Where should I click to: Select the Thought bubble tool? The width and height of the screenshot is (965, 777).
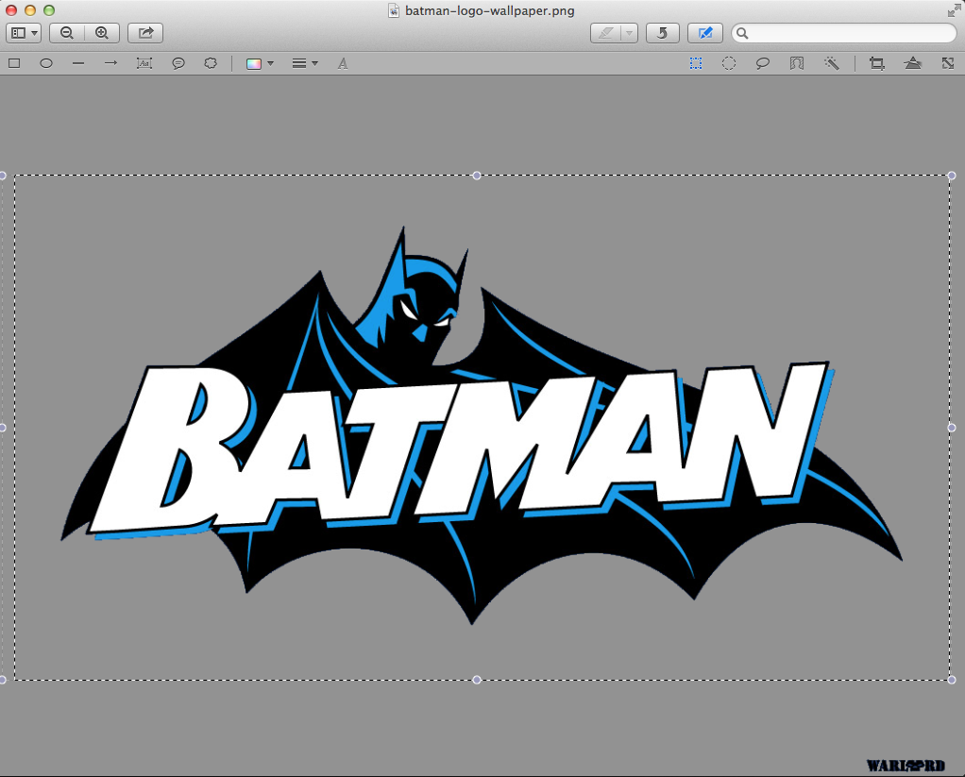pyautogui.click(x=211, y=63)
